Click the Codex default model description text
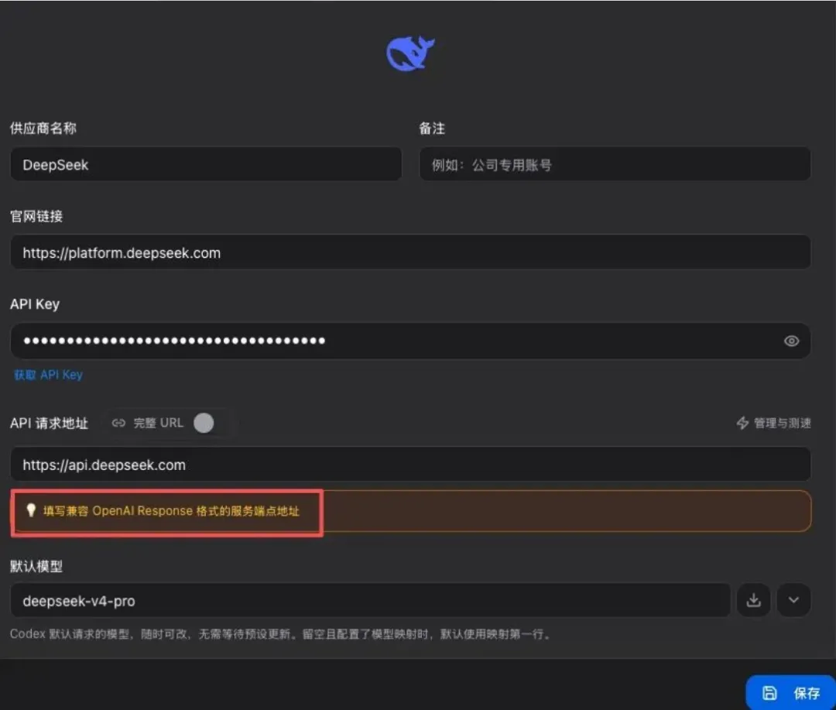The image size is (836, 710). [281, 634]
